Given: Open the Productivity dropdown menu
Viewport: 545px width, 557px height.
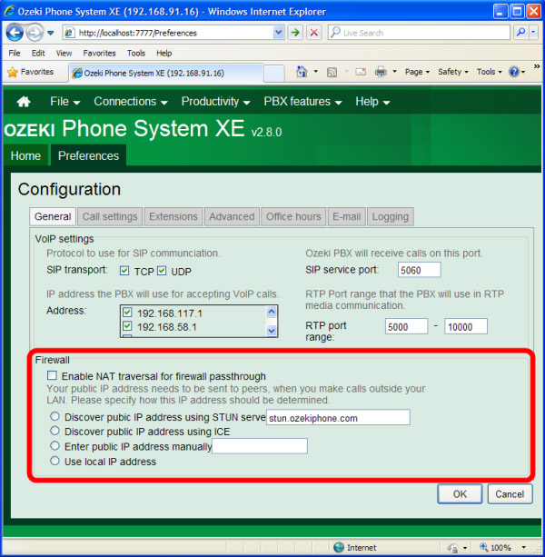Looking at the screenshot, I should tap(215, 102).
